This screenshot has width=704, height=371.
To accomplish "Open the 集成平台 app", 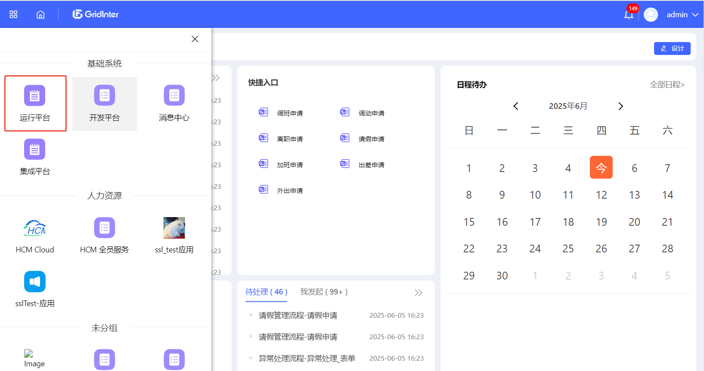I will click(35, 157).
